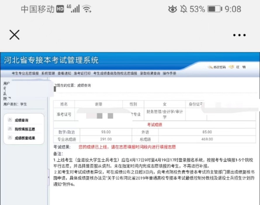Click the arrow icon beside 成绩查询
260x205 pixels.
click(10, 120)
